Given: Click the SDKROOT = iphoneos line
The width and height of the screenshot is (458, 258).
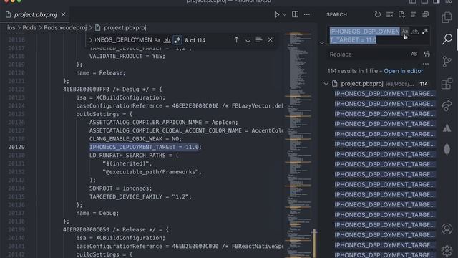Looking at the screenshot, I should [x=121, y=188].
